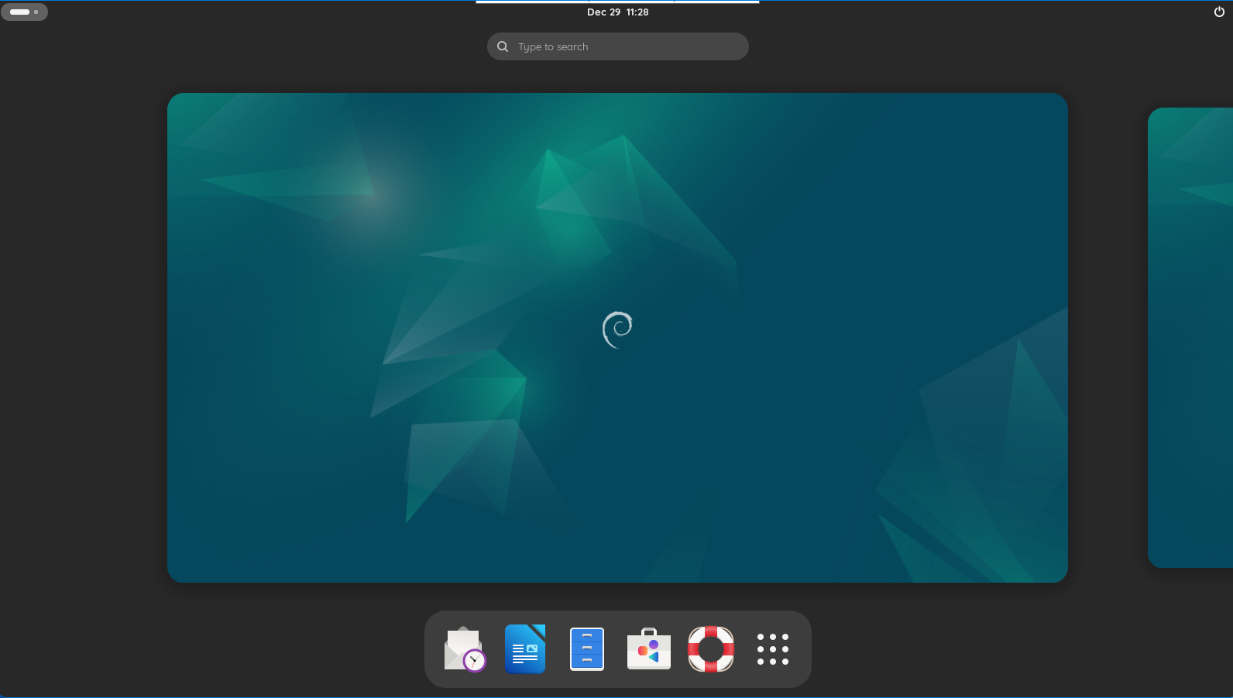Open the clock showing Dec 29 11:28
Viewport: 1233px width, 698px height.
point(618,12)
